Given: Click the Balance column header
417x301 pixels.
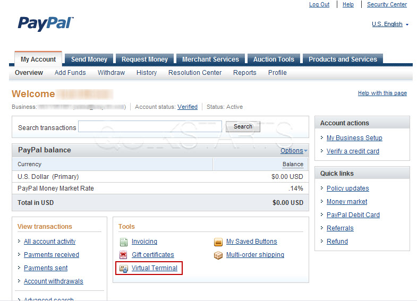Looking at the screenshot, I should click(293, 165).
